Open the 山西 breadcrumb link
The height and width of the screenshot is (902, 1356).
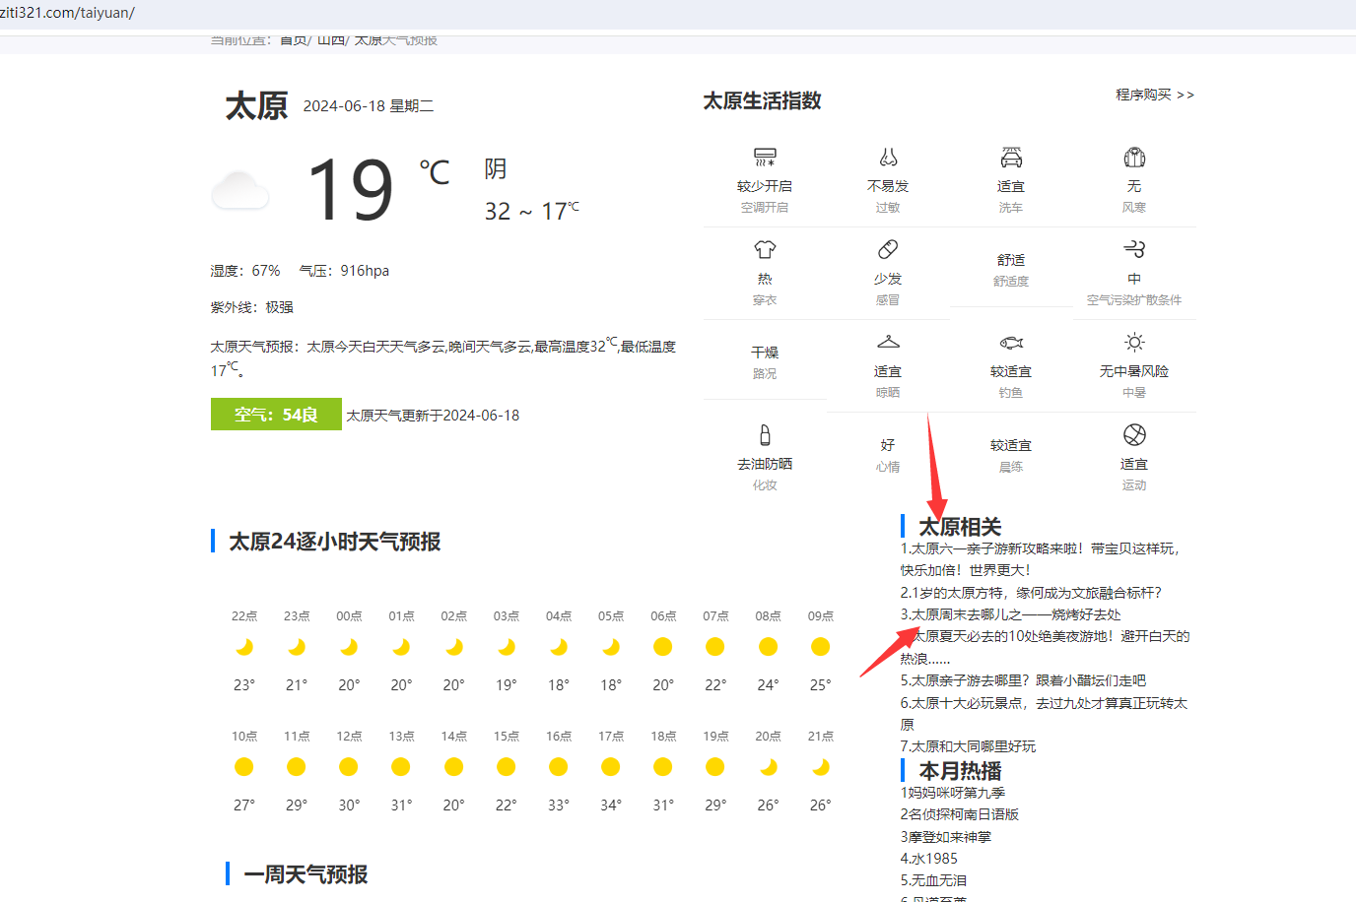[331, 40]
